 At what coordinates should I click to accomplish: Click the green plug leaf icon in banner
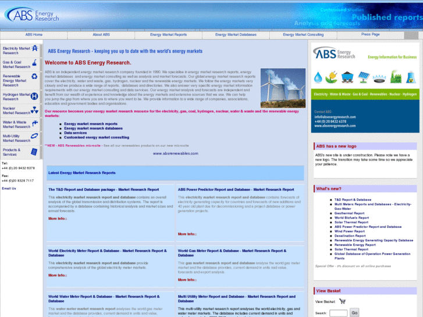point(332,77)
